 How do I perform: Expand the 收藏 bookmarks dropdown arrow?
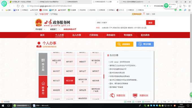[x=12, y=10]
